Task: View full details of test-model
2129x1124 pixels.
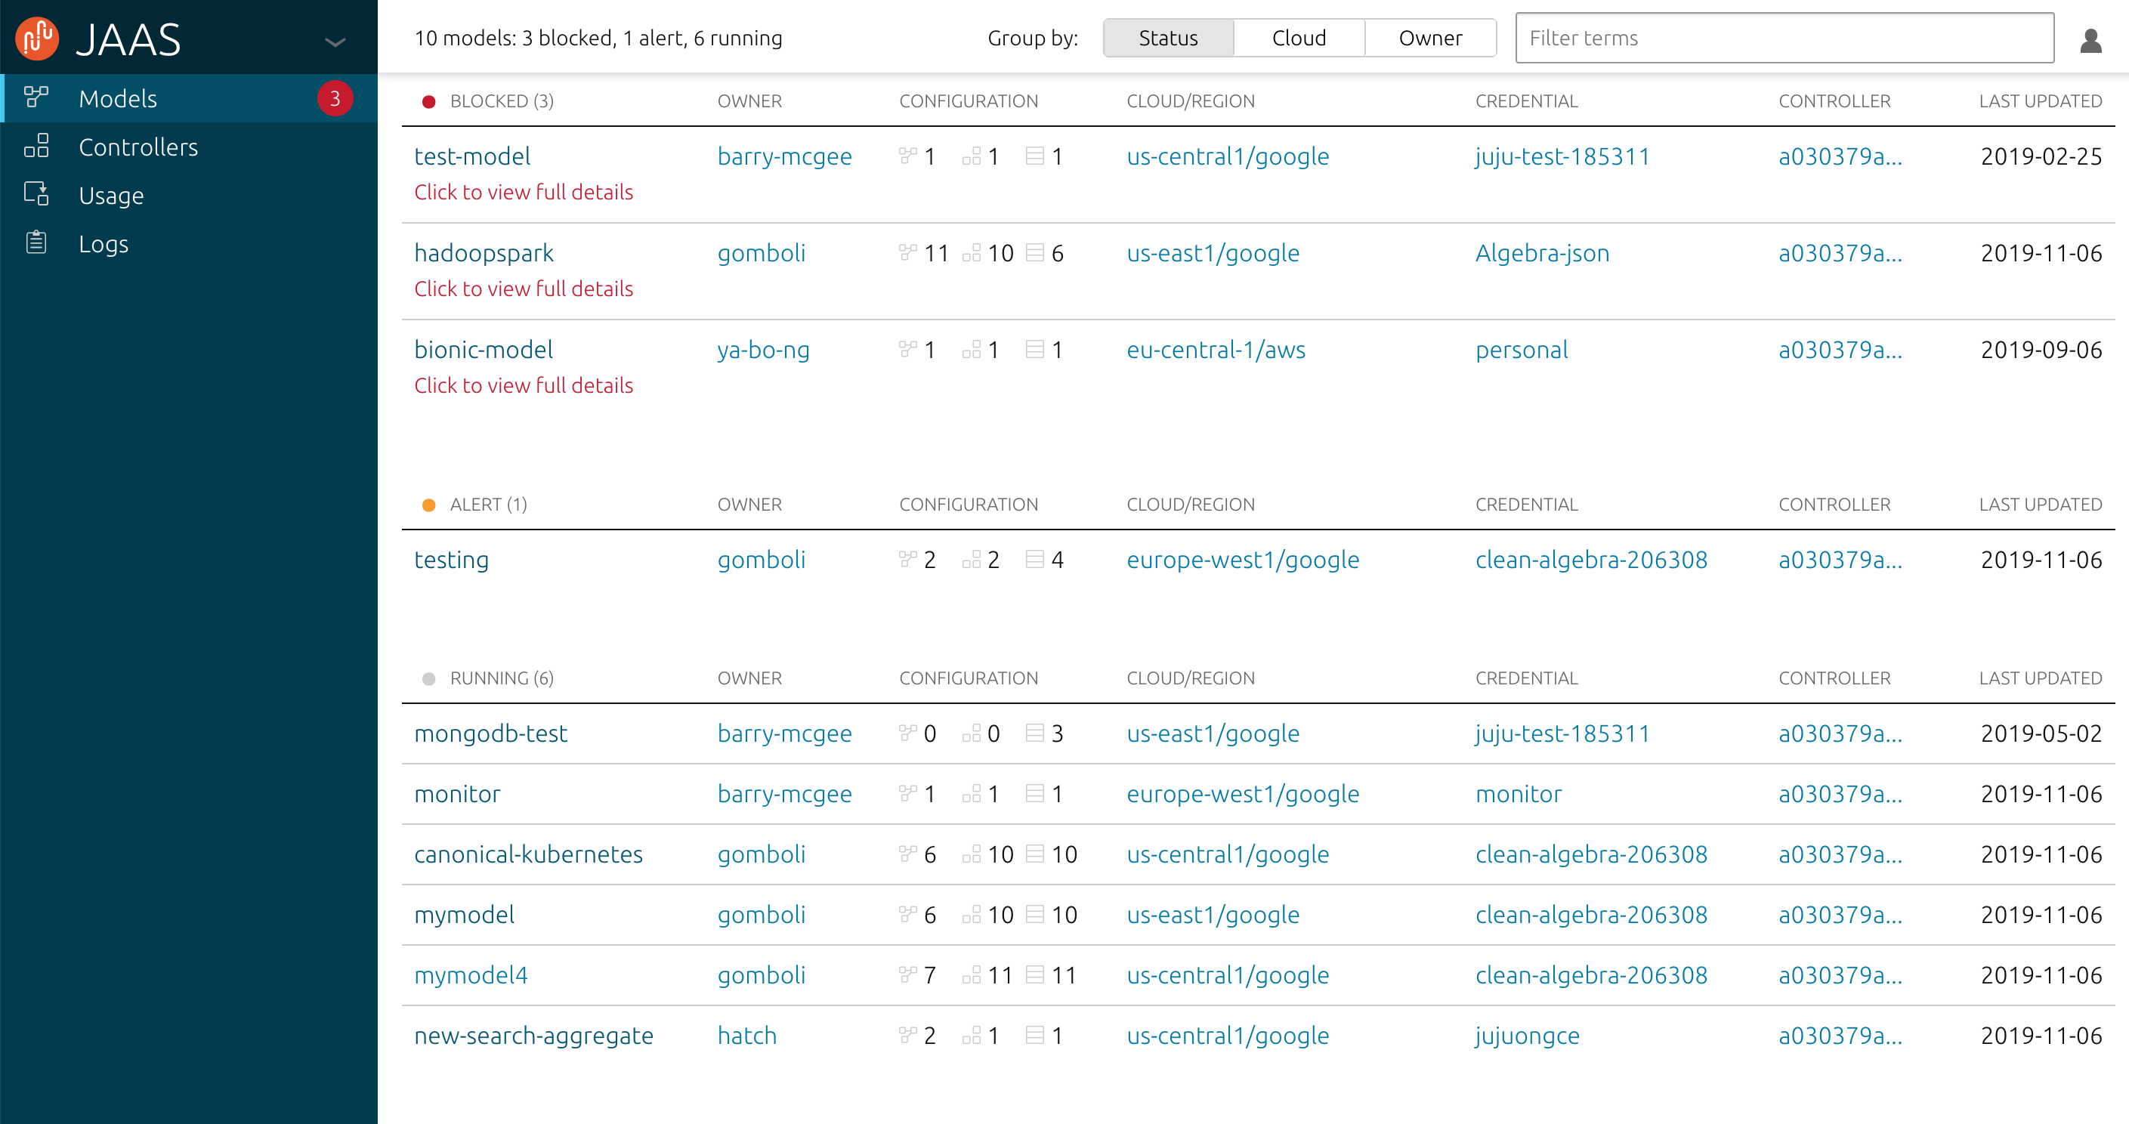Action: click(x=523, y=192)
